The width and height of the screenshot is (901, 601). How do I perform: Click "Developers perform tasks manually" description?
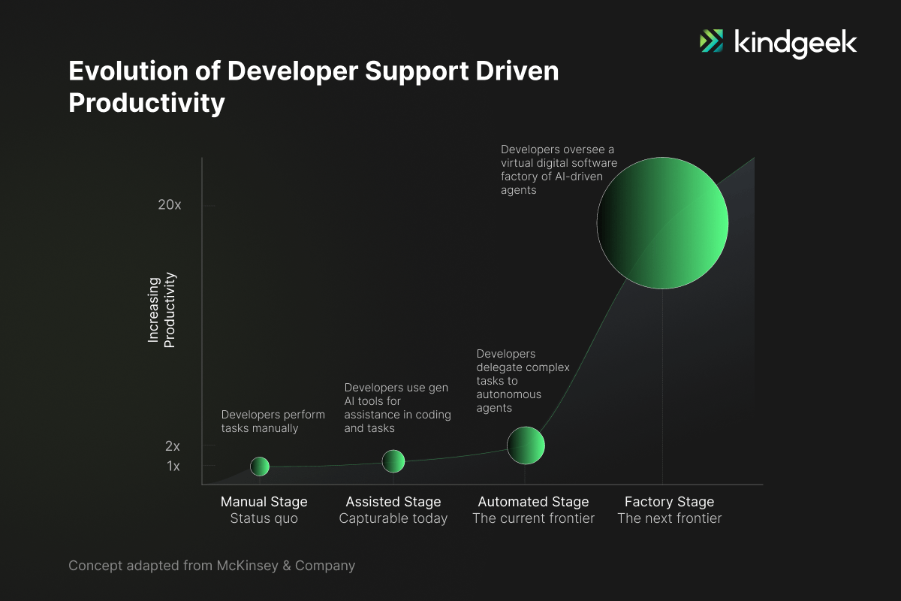pos(273,421)
